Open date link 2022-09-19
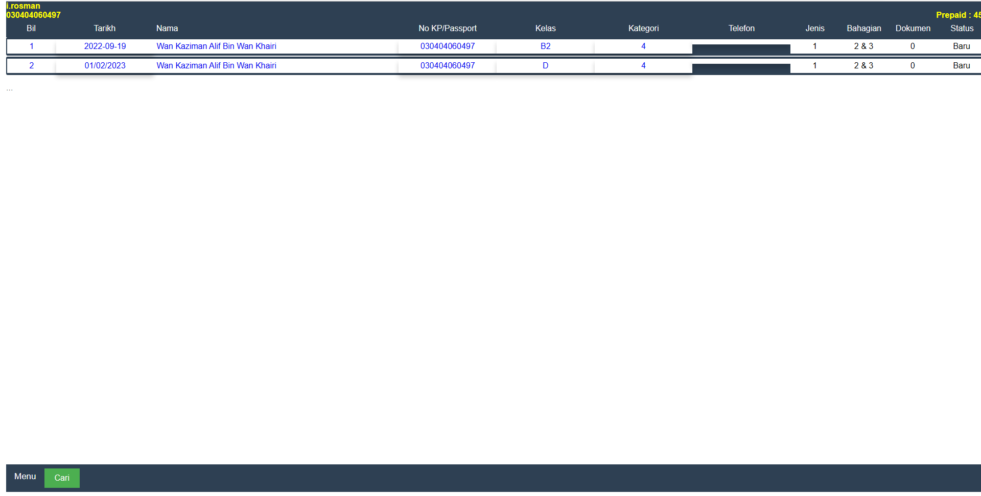The image size is (981, 496). pos(105,46)
